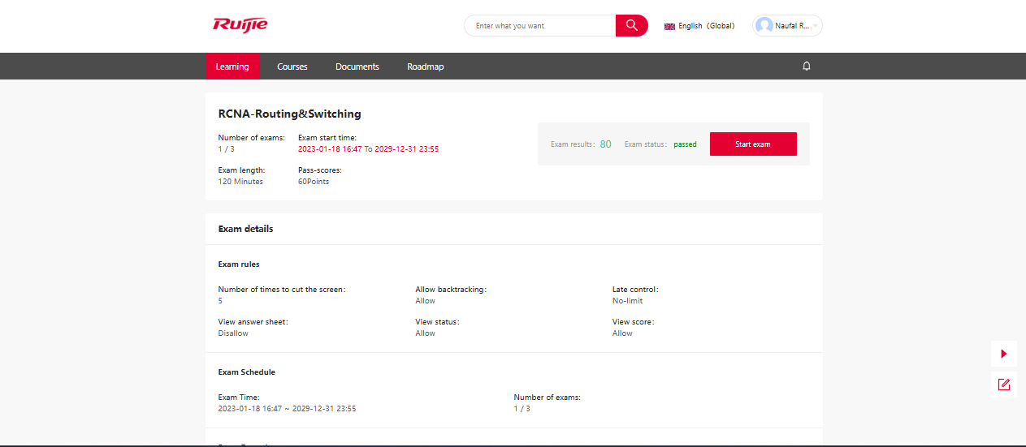Focus the 'Enter what you want' search field
Screen dimensions: 1026x447
[x=540, y=26]
